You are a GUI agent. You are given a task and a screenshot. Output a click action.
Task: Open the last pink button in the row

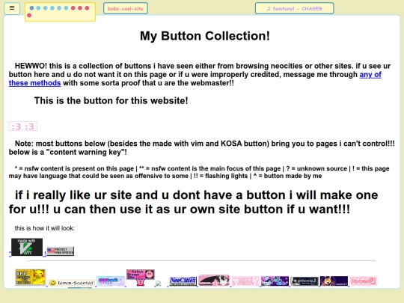(x=364, y=281)
